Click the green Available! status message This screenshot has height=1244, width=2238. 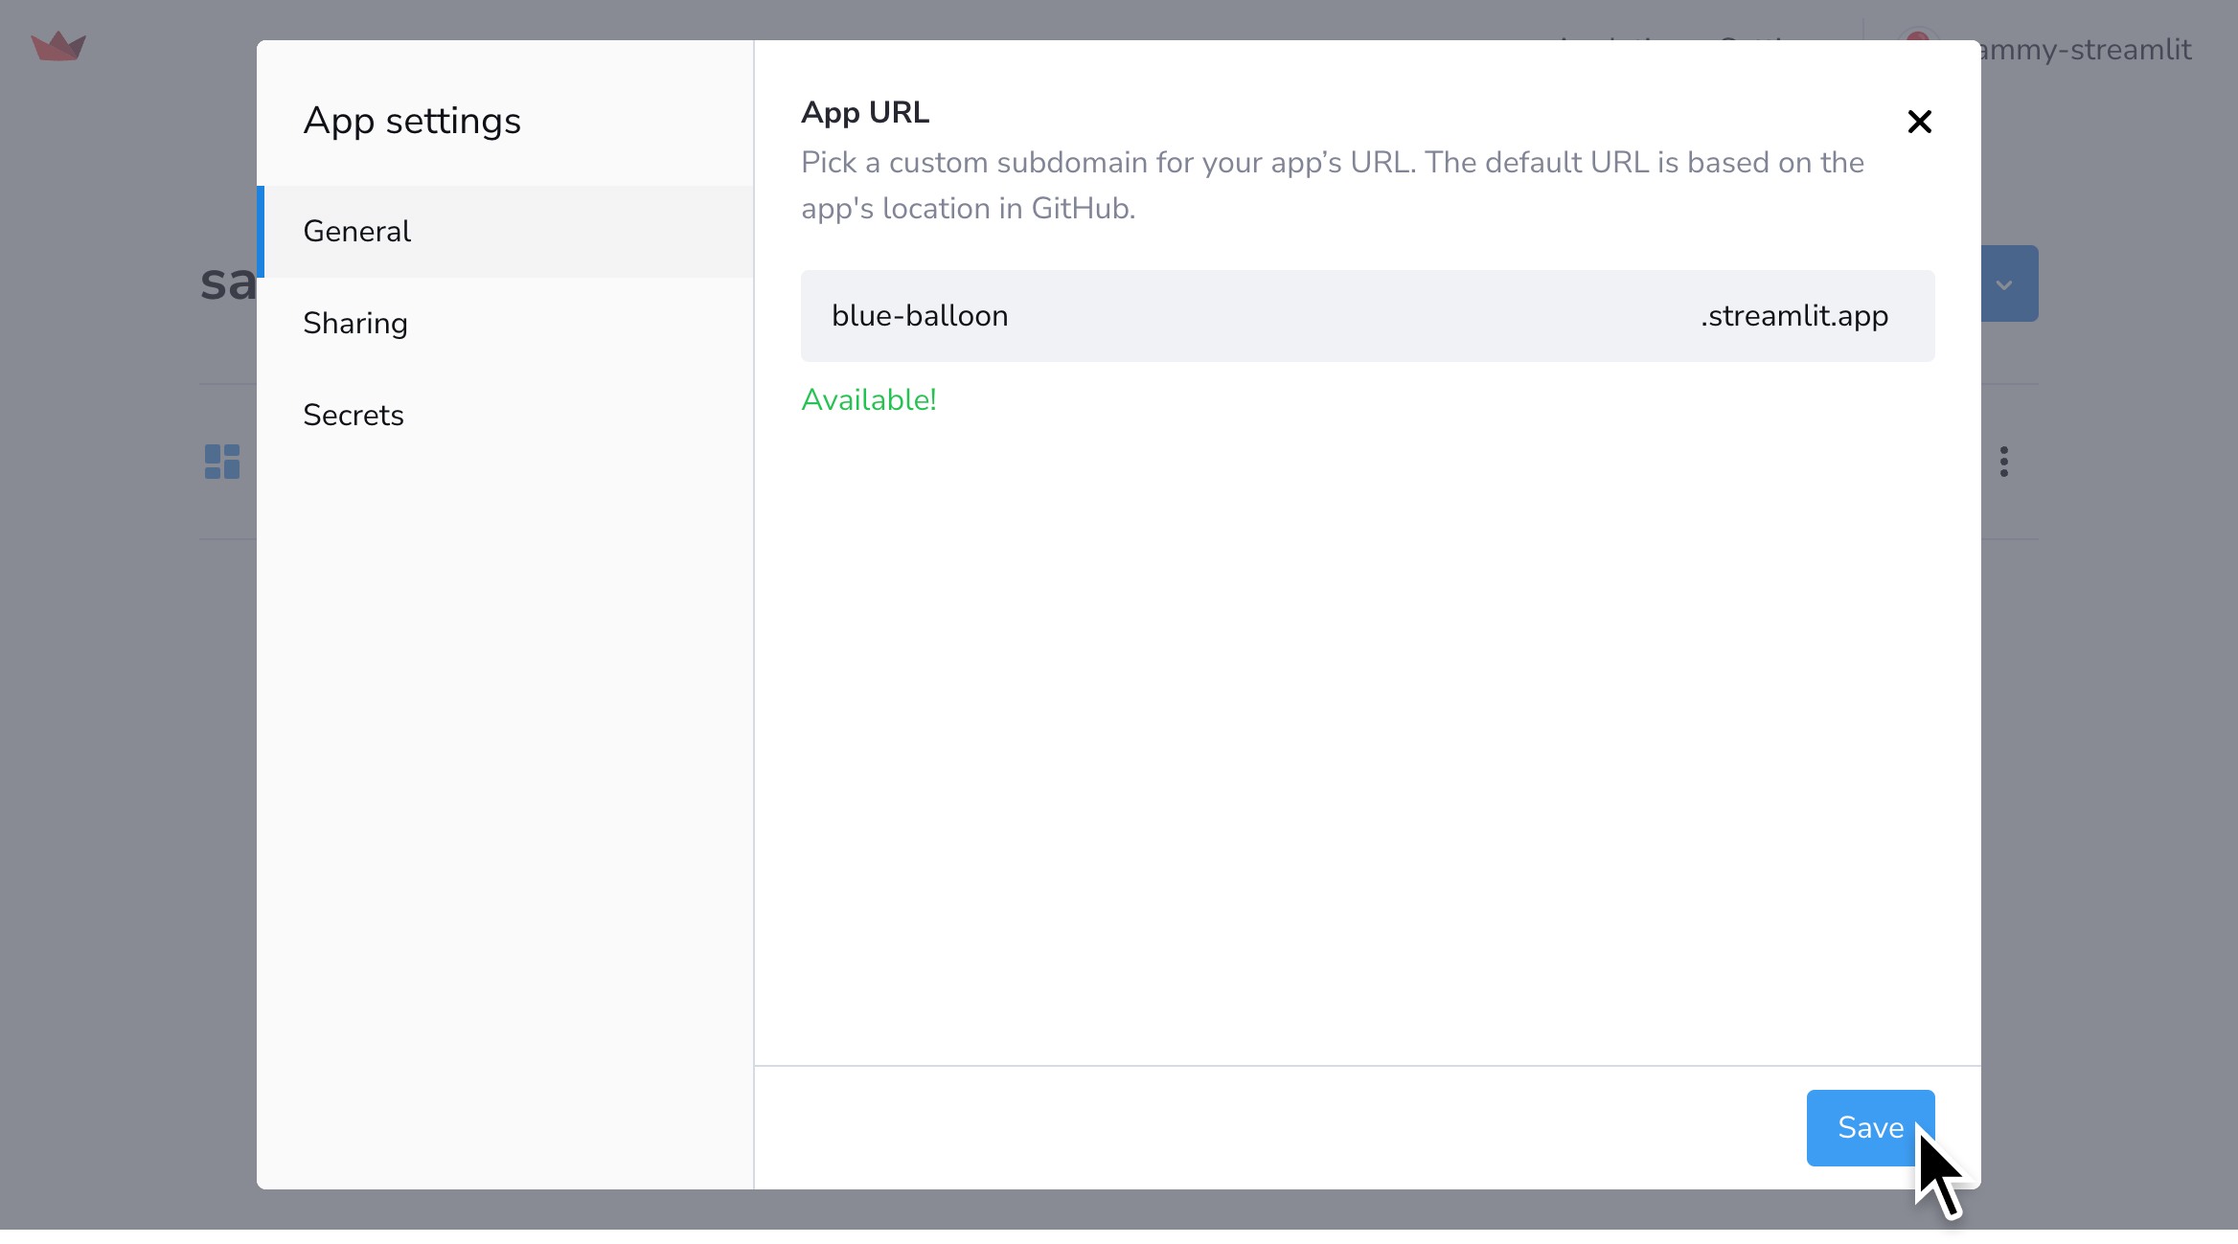868,399
